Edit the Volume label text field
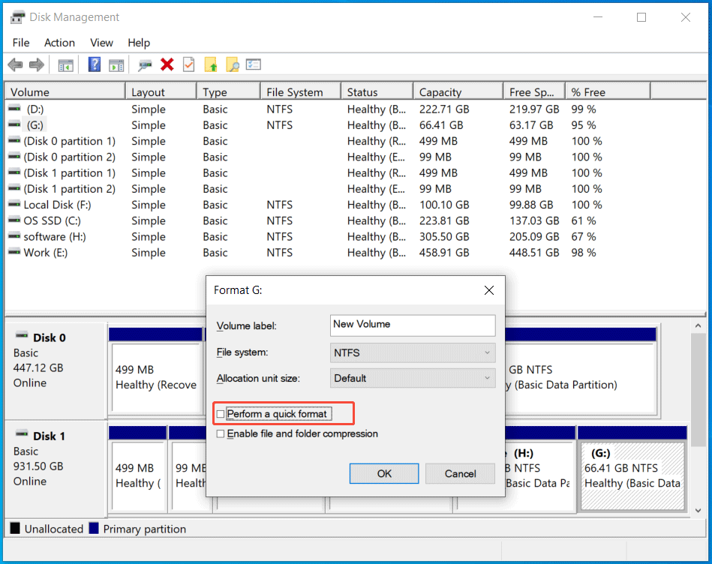712x564 pixels. [x=412, y=325]
